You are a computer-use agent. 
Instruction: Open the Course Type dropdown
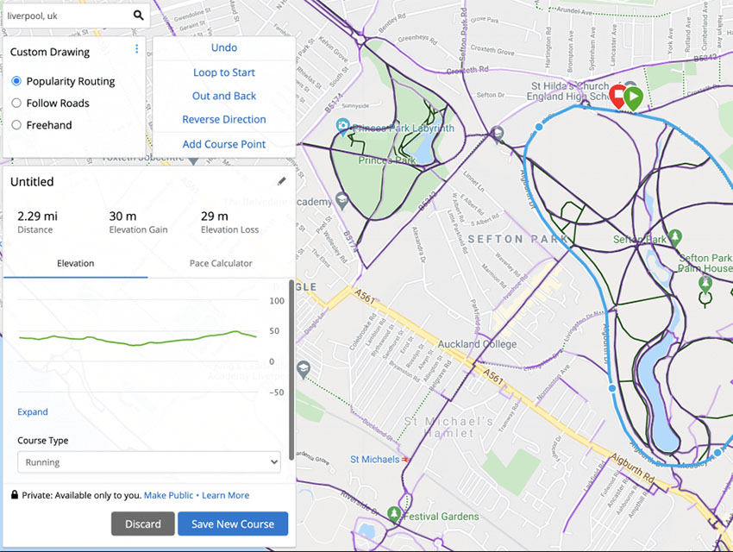click(x=148, y=462)
